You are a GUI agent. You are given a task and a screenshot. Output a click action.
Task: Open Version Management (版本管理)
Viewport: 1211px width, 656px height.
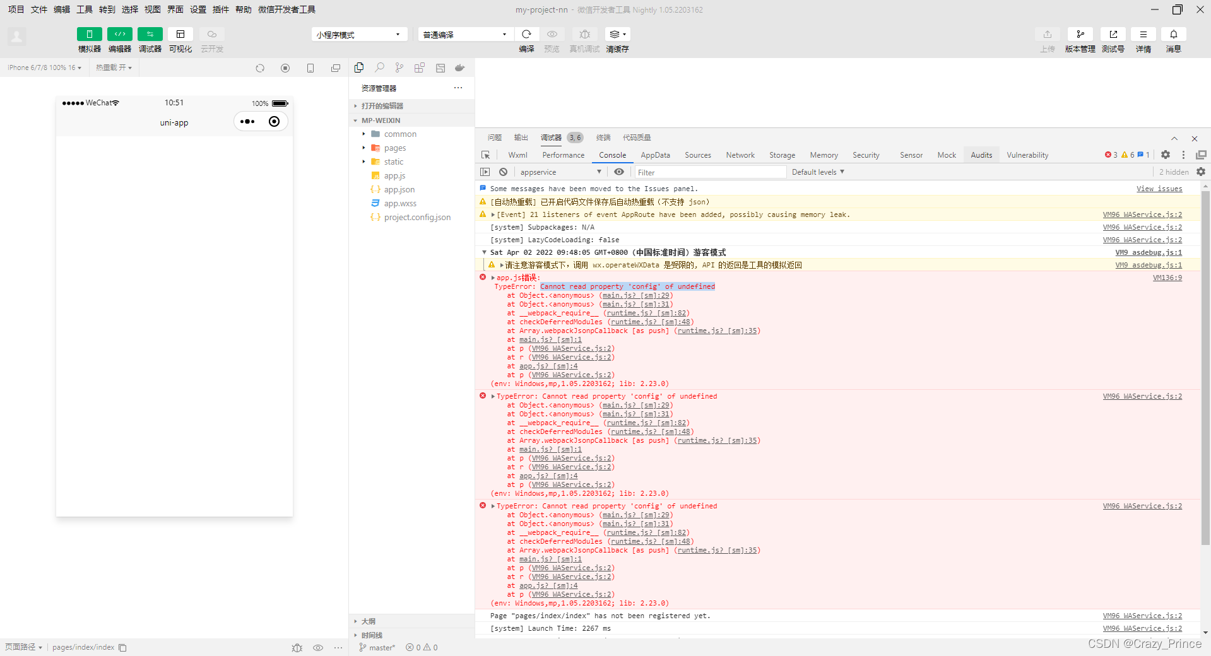click(1080, 34)
